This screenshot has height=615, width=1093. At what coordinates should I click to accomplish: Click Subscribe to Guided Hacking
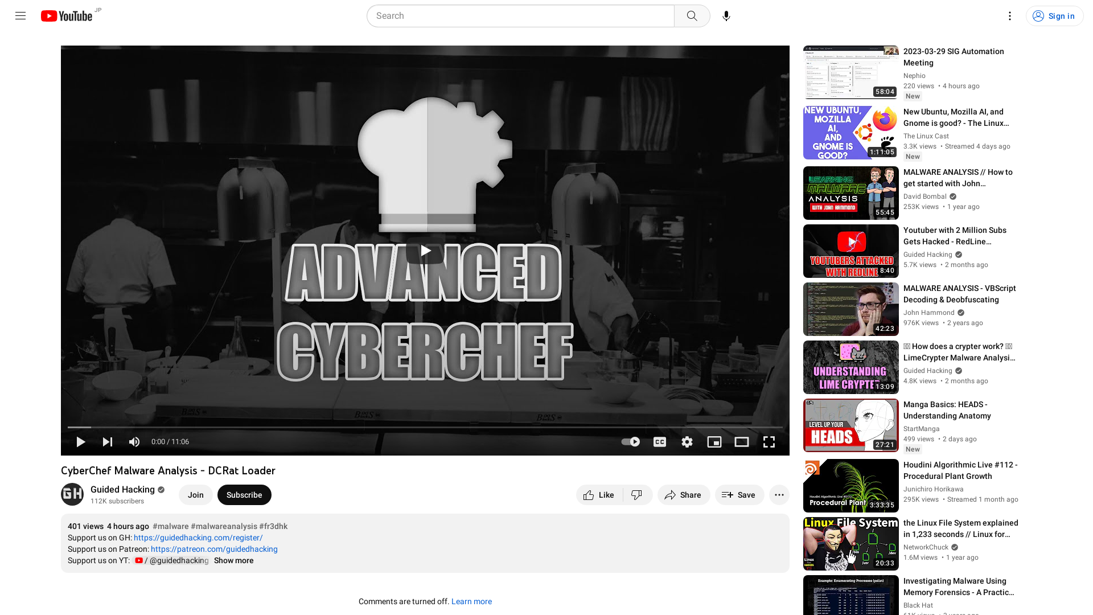pos(244,495)
